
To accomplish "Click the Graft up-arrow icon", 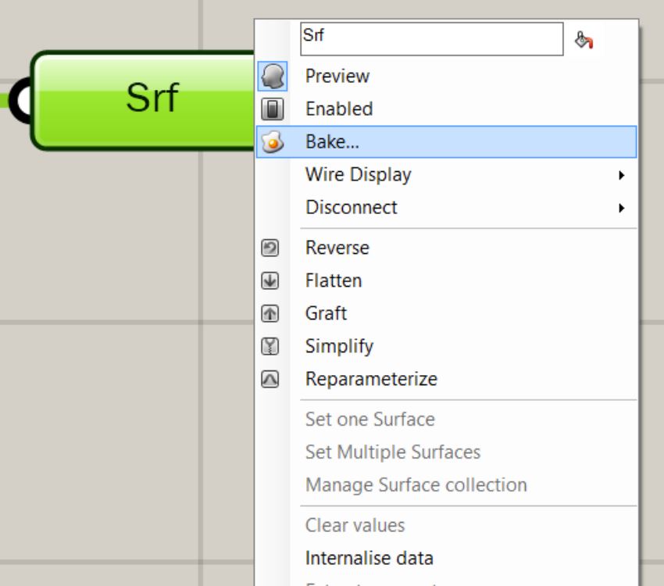I will (270, 313).
